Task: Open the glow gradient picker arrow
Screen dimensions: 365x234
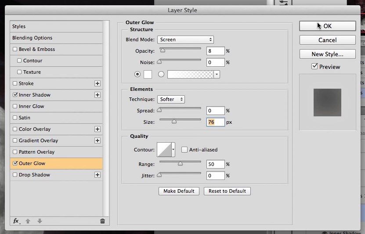Action: tap(217, 75)
